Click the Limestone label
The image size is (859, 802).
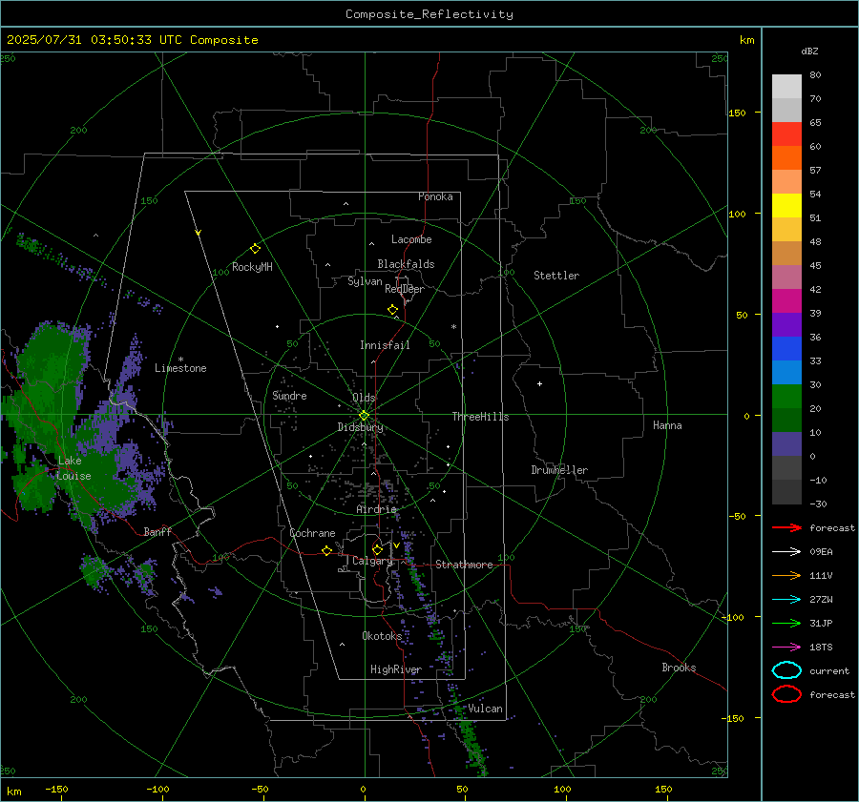pos(180,368)
